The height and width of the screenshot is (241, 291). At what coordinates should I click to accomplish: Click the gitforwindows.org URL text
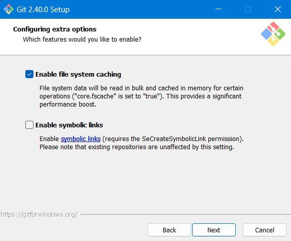[x=39, y=215]
